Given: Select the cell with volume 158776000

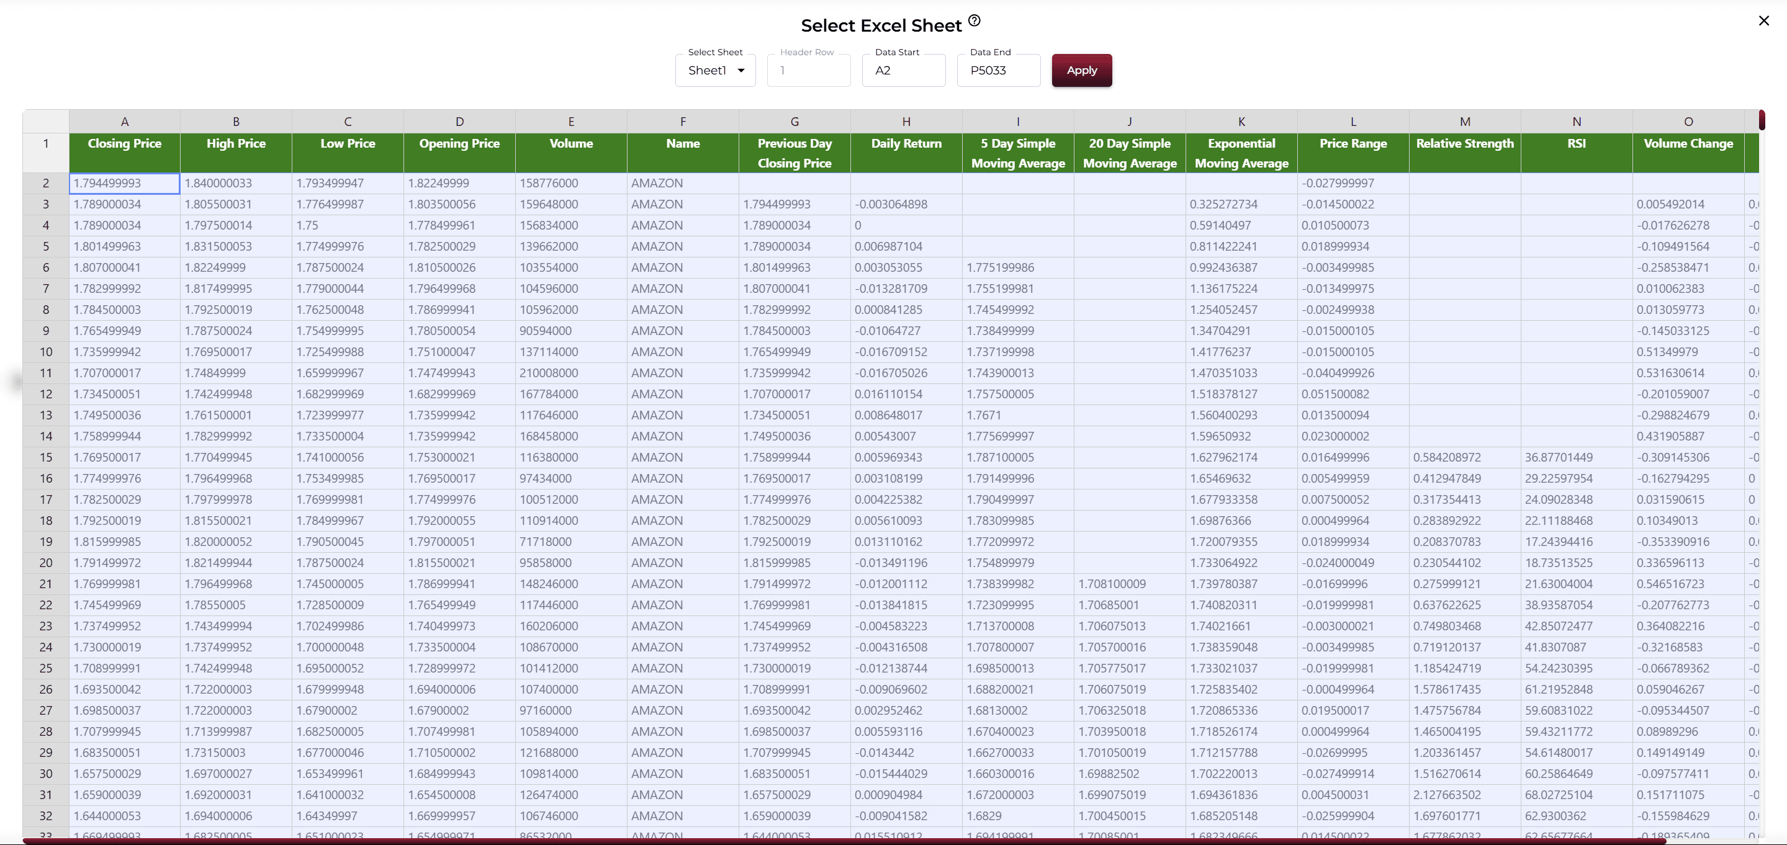Looking at the screenshot, I should click(572, 183).
